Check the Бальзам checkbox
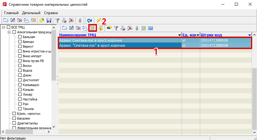This screenshot has width=257, height=140. 20,37
